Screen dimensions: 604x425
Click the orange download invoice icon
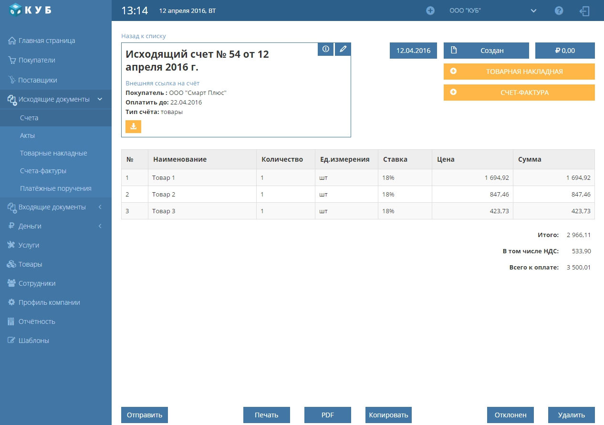[x=133, y=126]
